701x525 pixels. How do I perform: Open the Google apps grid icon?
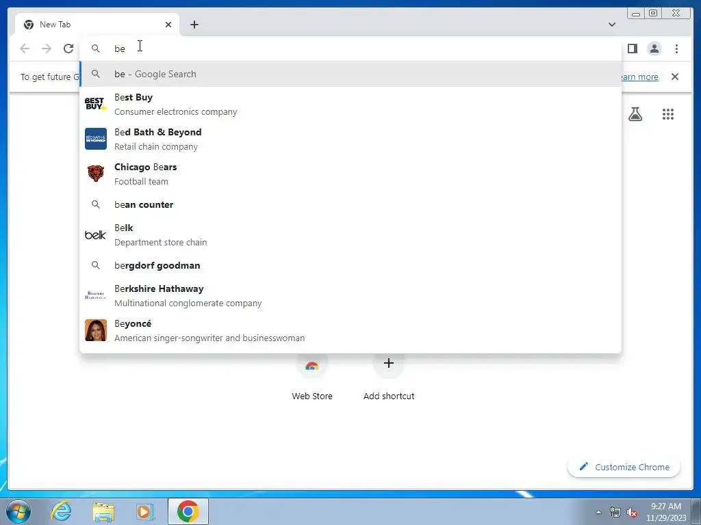coord(668,114)
